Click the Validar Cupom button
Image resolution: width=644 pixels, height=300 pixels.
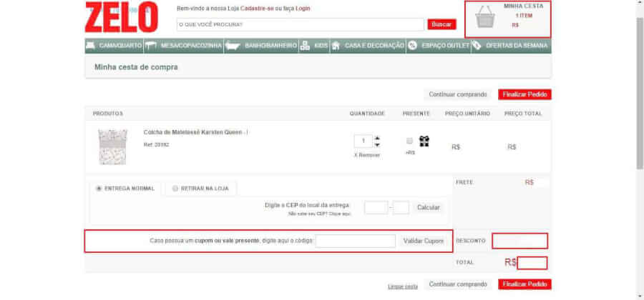(x=424, y=241)
